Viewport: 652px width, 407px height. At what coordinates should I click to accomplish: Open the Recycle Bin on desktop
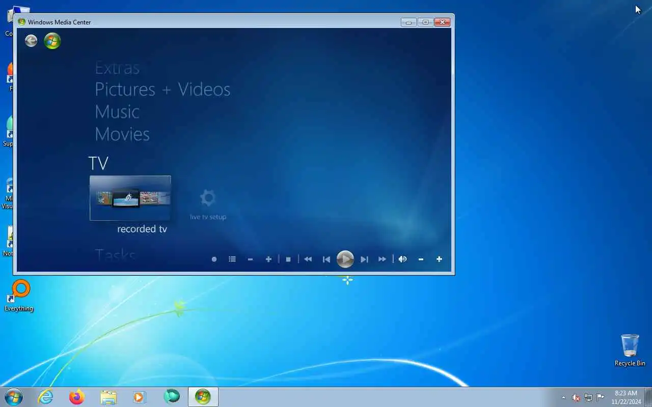[x=630, y=350]
